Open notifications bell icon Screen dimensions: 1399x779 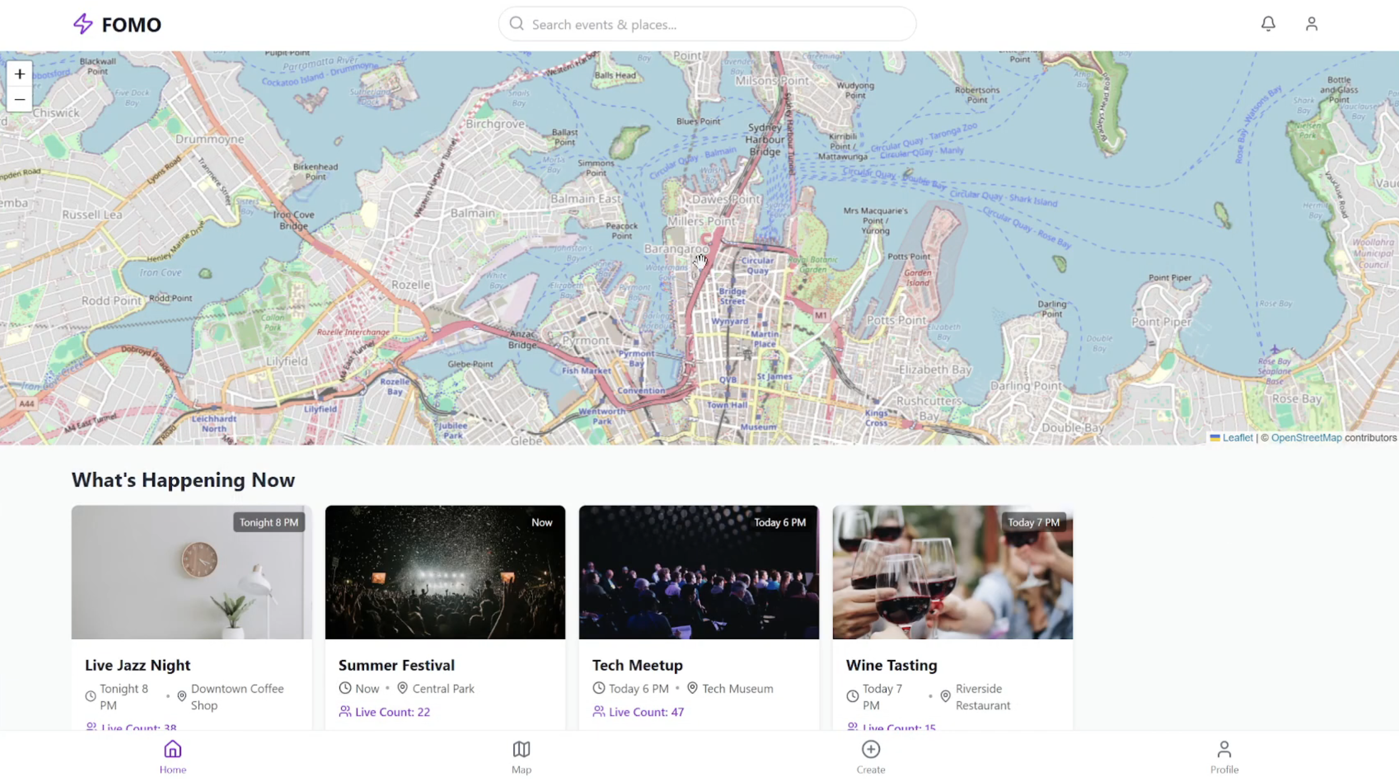click(1268, 24)
